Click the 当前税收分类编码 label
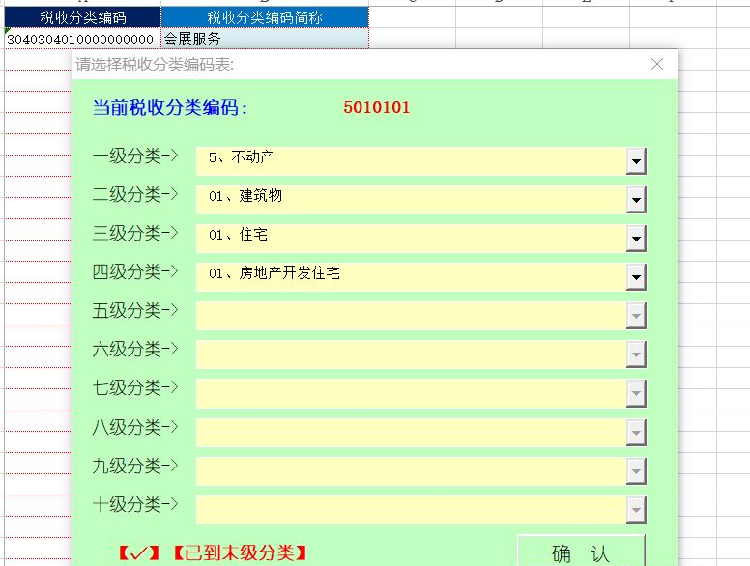 click(170, 107)
